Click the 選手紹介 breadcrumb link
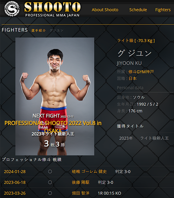Screen dimensions: 174x198 click(x=38, y=30)
